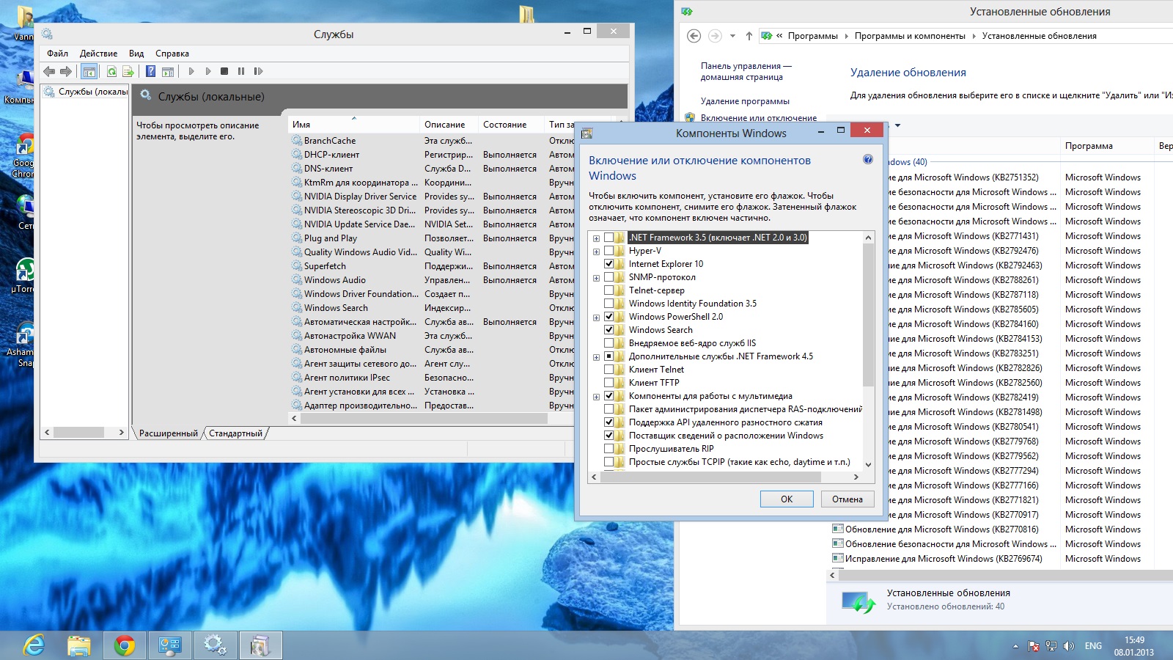Toggle the show/hide action pane toolbar icon
This screenshot has width=1173, height=660.
[x=168, y=71]
